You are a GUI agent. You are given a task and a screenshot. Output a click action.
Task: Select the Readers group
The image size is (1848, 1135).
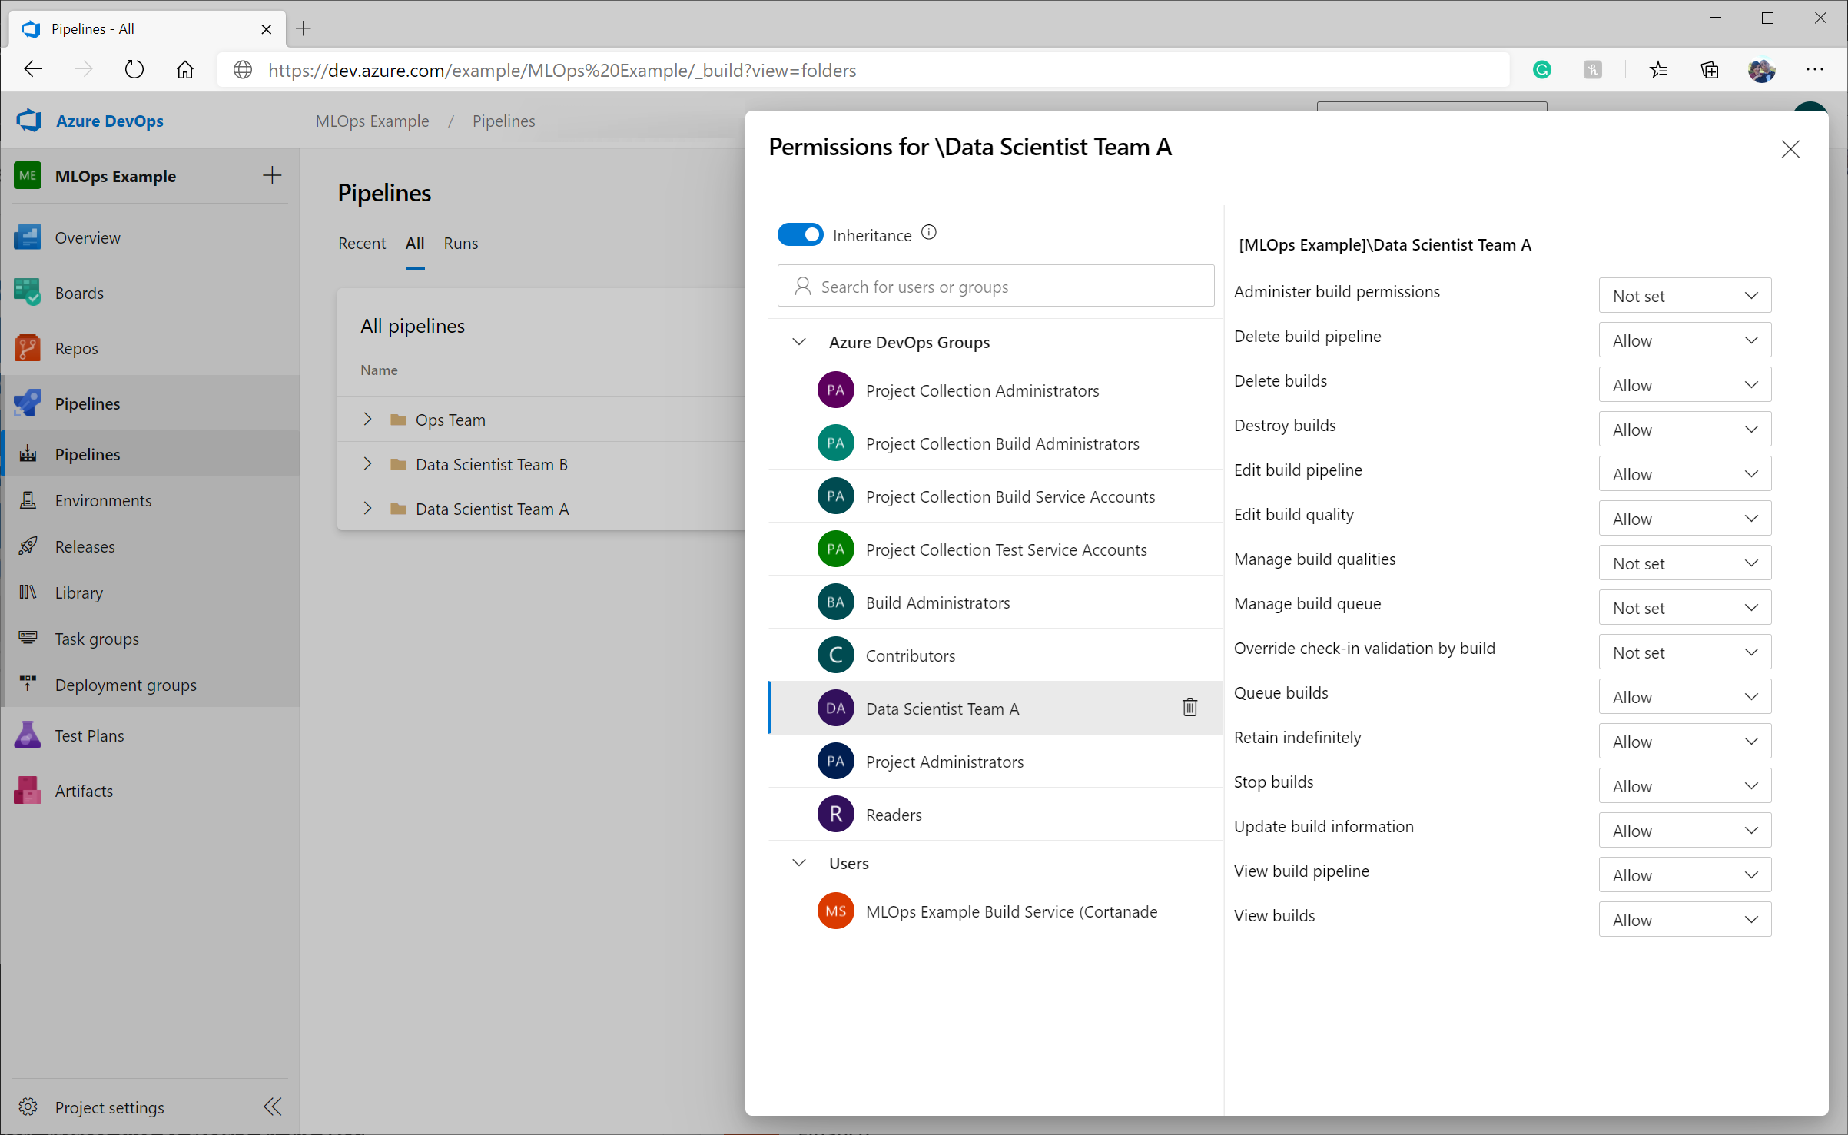[x=995, y=815]
